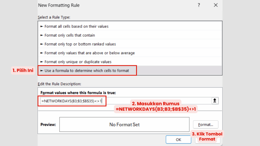Select the "Format all cells based on their values" rule
The width and height of the screenshot is (260, 146).
[76, 26]
